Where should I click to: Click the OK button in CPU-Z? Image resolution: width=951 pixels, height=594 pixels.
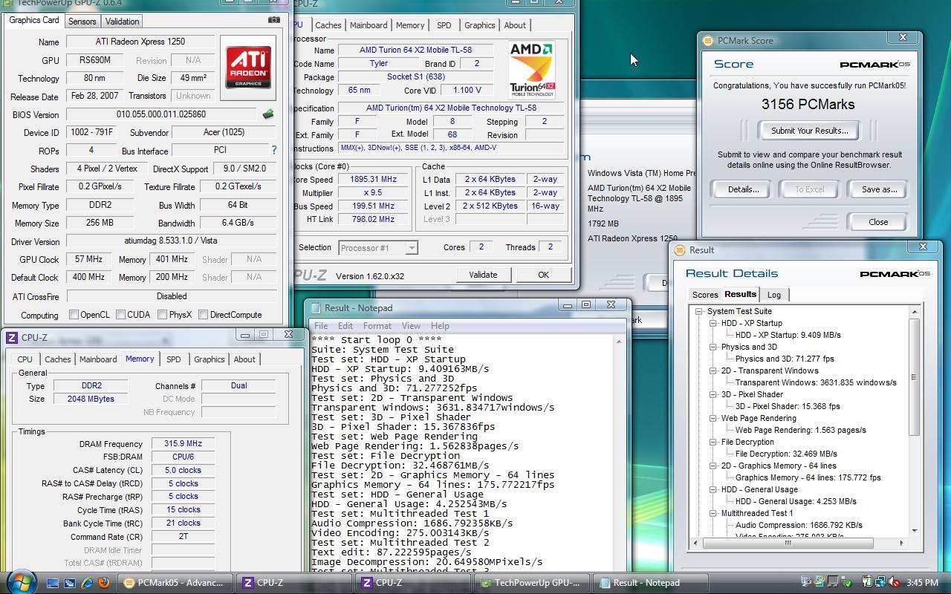pyautogui.click(x=543, y=275)
